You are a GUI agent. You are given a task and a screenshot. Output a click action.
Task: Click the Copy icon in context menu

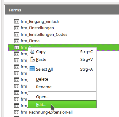pos(32,52)
